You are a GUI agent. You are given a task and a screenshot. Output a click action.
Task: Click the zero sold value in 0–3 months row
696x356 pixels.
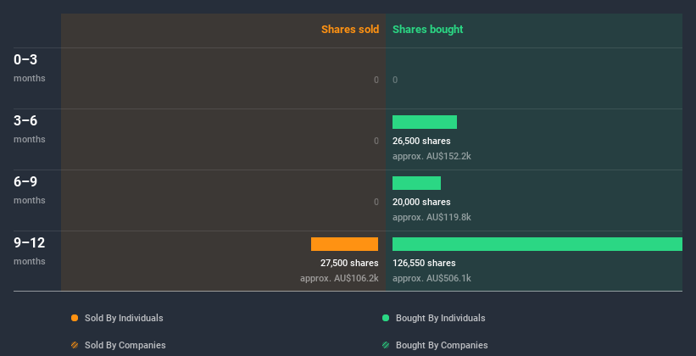(x=376, y=80)
